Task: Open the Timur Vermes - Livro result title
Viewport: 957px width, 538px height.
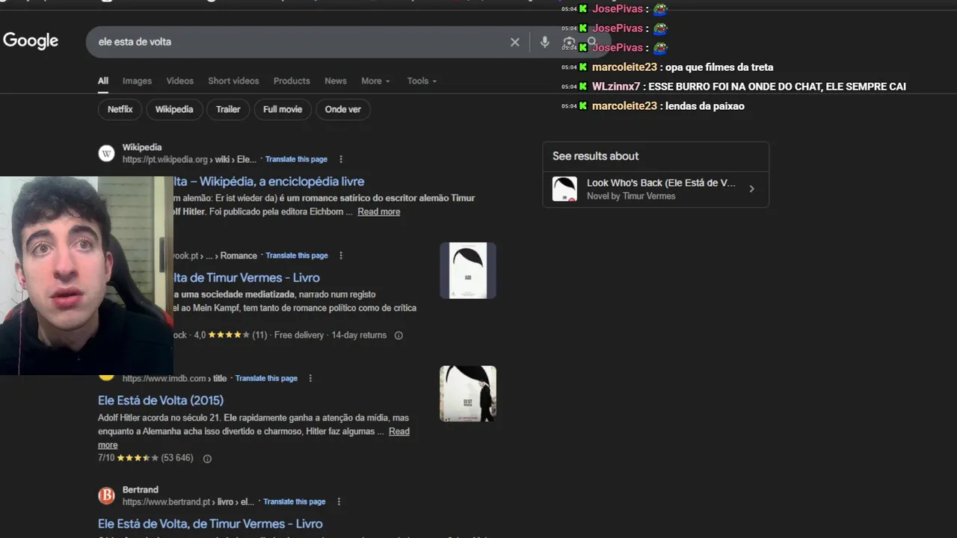Action: point(247,277)
